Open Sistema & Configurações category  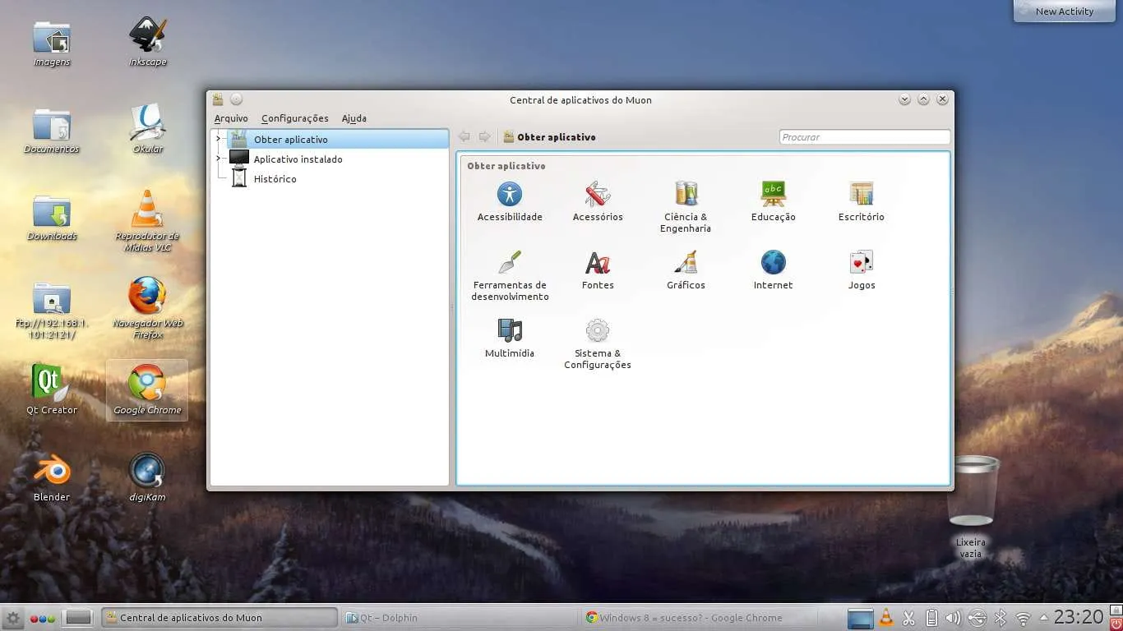(598, 332)
